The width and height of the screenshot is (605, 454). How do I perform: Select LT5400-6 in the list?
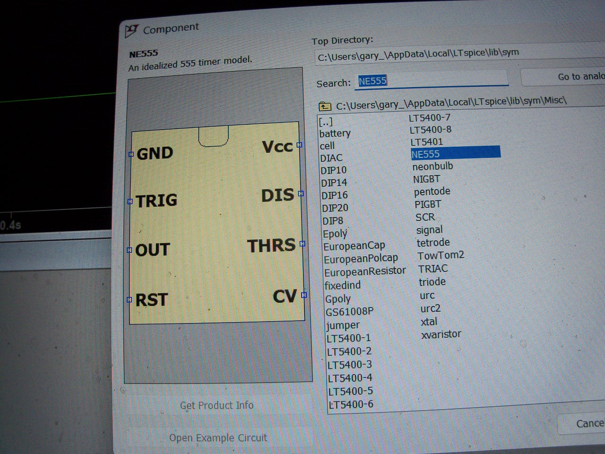tap(351, 404)
